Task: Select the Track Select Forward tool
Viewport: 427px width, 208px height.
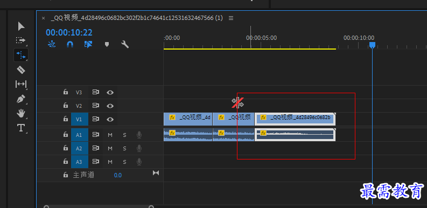Action: 20,40
